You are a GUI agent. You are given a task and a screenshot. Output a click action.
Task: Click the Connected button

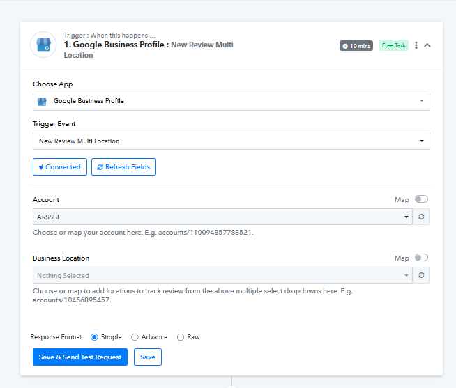[x=60, y=166]
